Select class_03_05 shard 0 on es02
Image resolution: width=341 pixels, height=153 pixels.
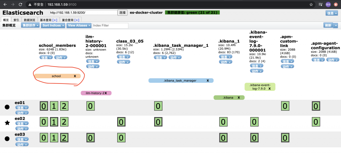point(121,122)
